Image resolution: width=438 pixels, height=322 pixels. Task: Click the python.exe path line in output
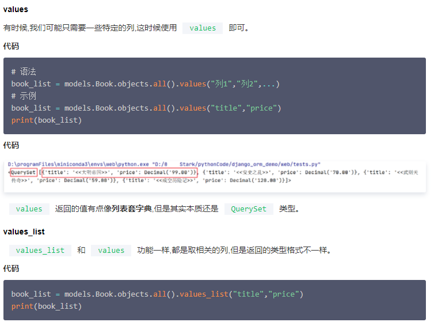click(164, 164)
